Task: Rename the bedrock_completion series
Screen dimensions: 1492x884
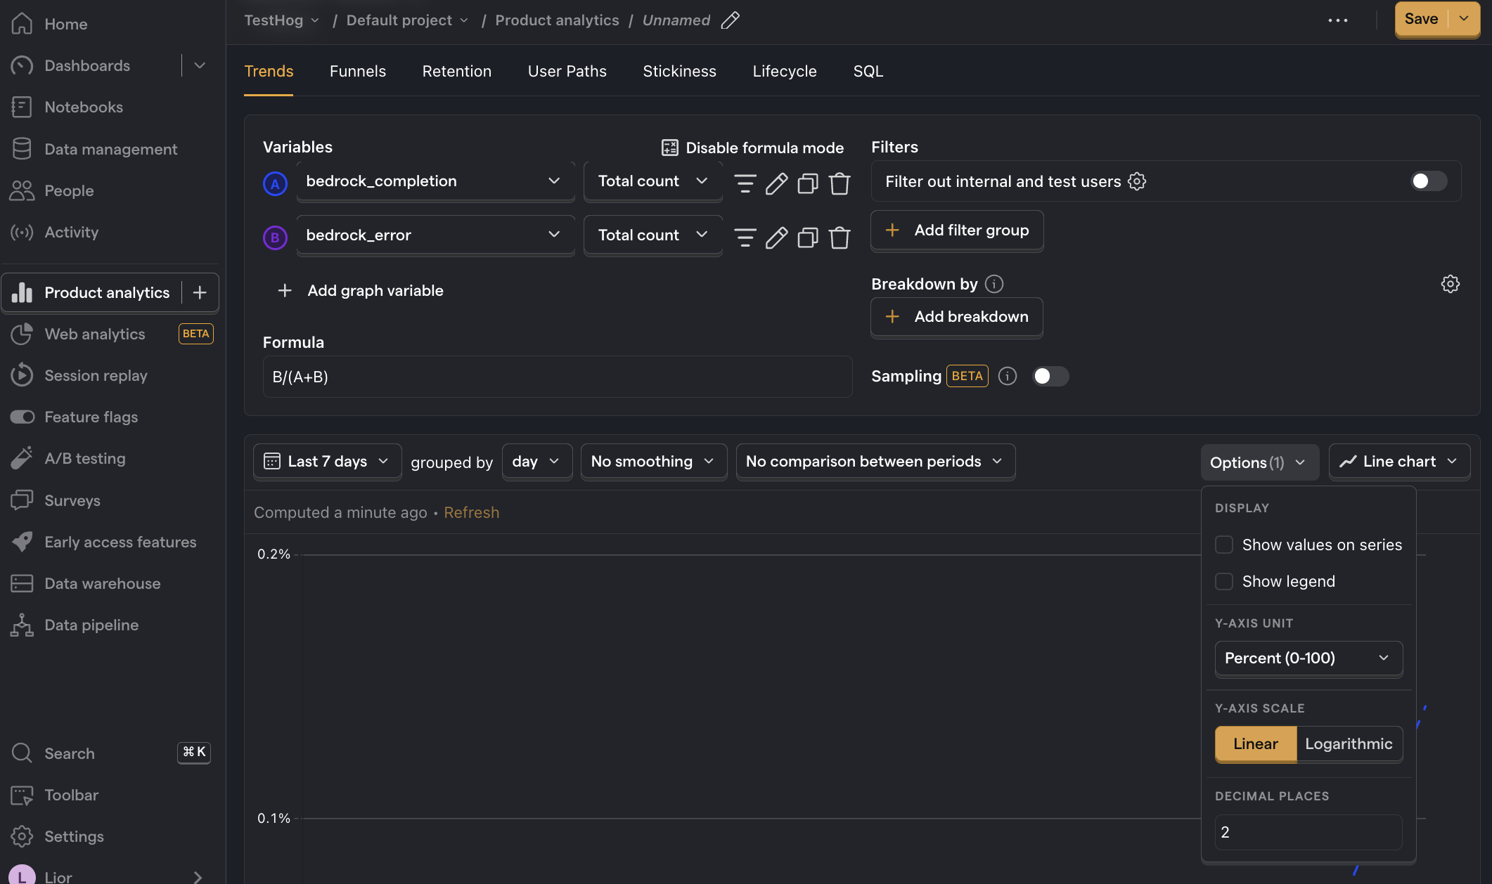Action: pyautogui.click(x=776, y=183)
